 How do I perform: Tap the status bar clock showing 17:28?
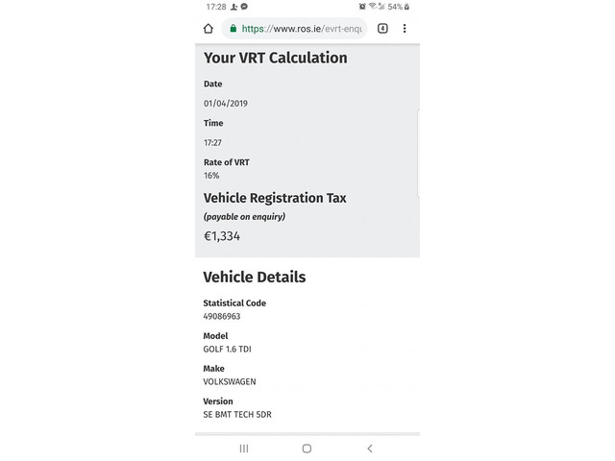point(215,7)
